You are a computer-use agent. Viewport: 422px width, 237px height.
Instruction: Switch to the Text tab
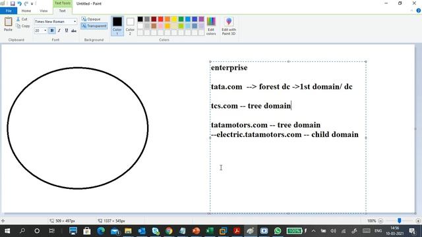pyautogui.click(x=62, y=11)
